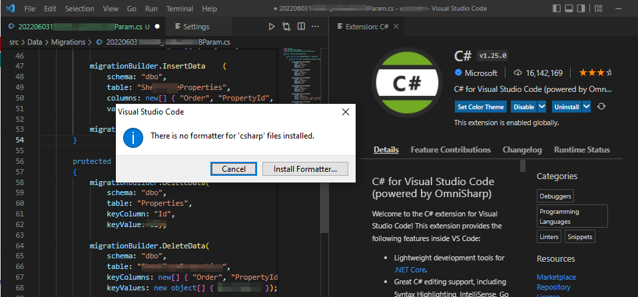
Task: Click the C# extension logo
Action: pos(408,83)
